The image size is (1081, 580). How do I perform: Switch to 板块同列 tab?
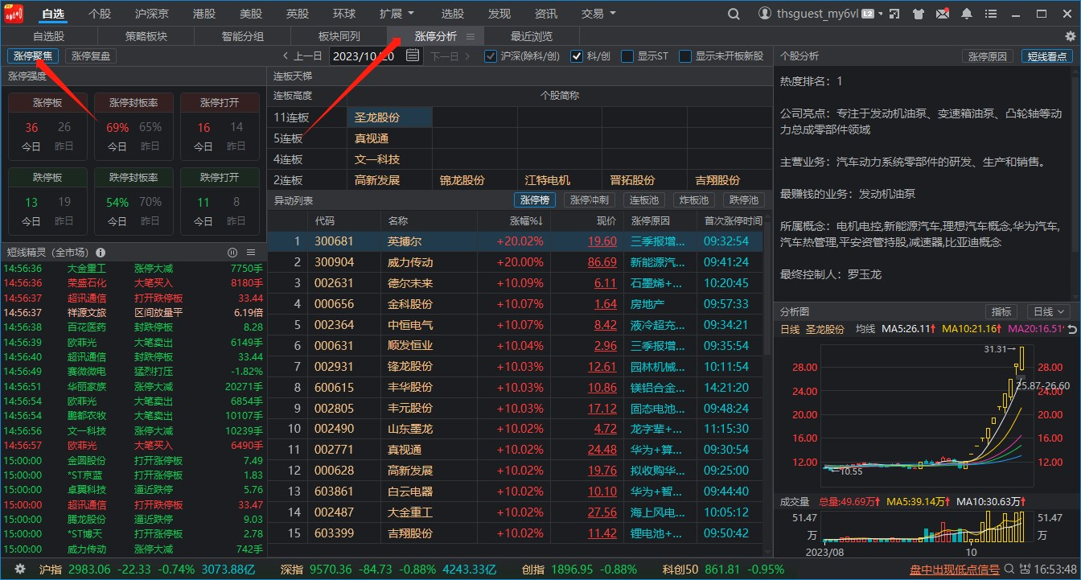pyautogui.click(x=339, y=36)
